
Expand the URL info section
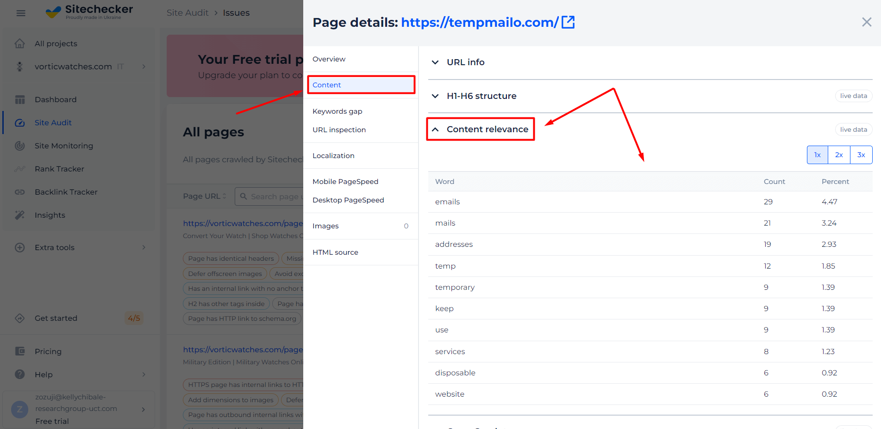pos(435,62)
